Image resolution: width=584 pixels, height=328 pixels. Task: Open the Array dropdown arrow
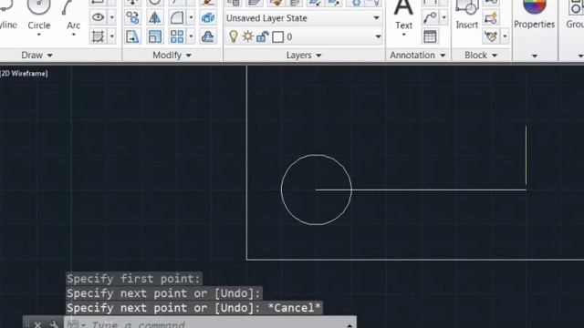[191, 36]
